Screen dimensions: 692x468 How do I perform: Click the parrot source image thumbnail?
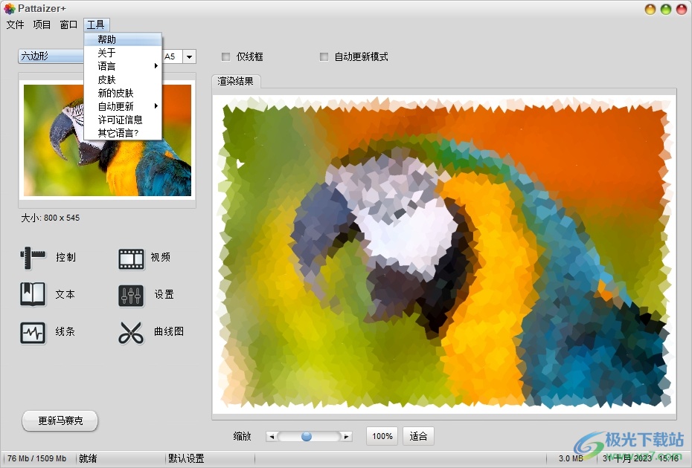pos(107,140)
